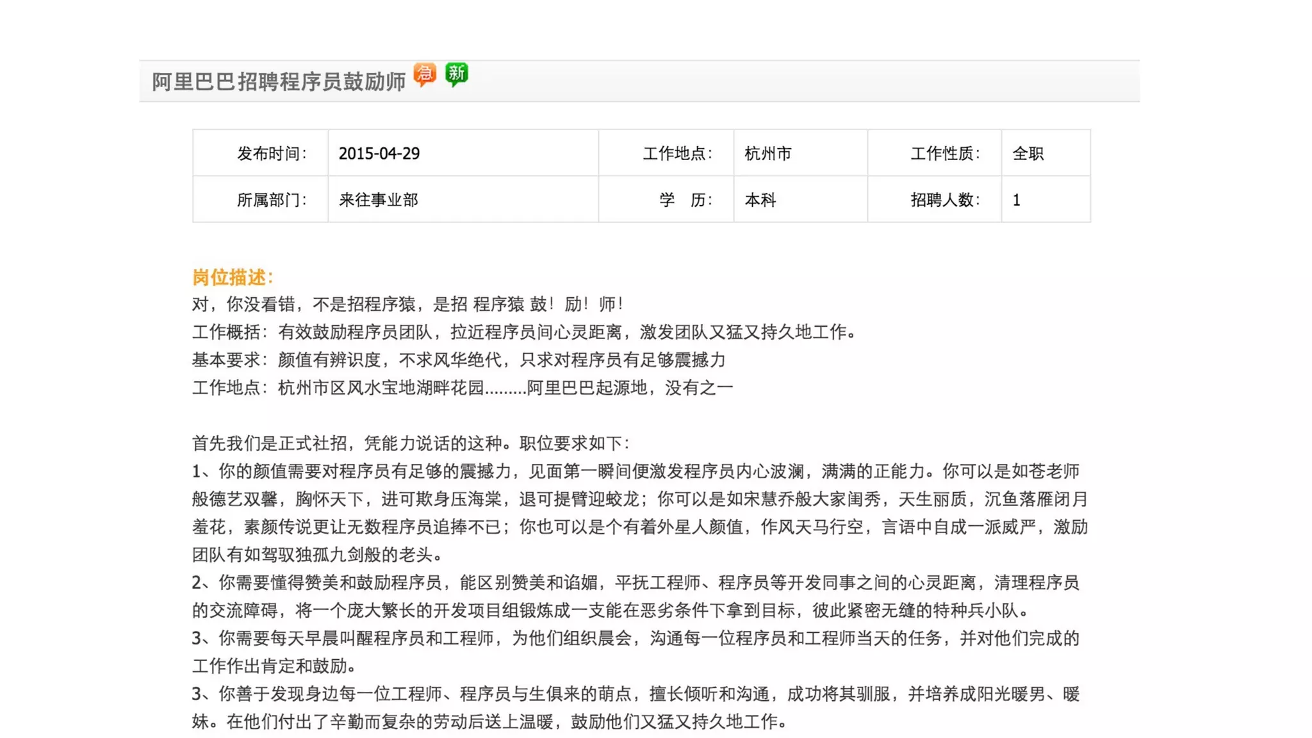
Task: Click the 工作概括 summary line
Action: pyautogui.click(x=524, y=332)
